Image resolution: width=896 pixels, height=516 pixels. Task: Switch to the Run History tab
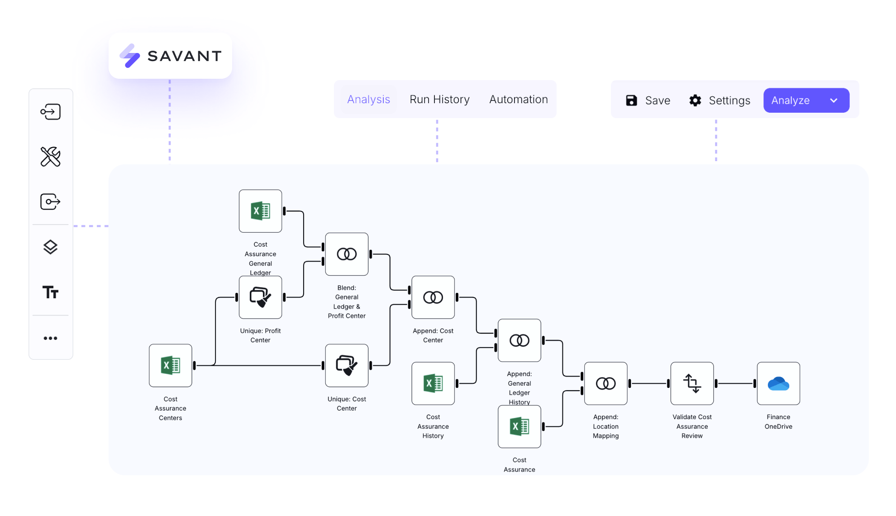pyautogui.click(x=439, y=100)
